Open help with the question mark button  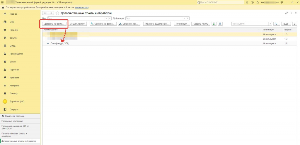pos(294,24)
